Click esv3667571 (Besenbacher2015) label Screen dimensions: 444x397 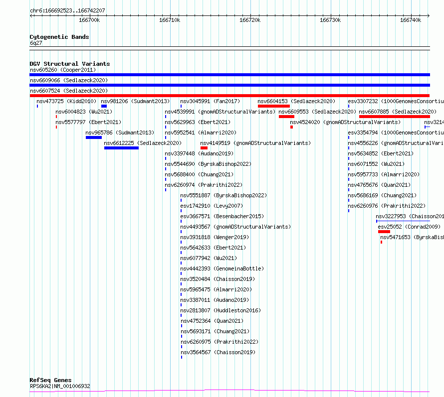pos(222,216)
